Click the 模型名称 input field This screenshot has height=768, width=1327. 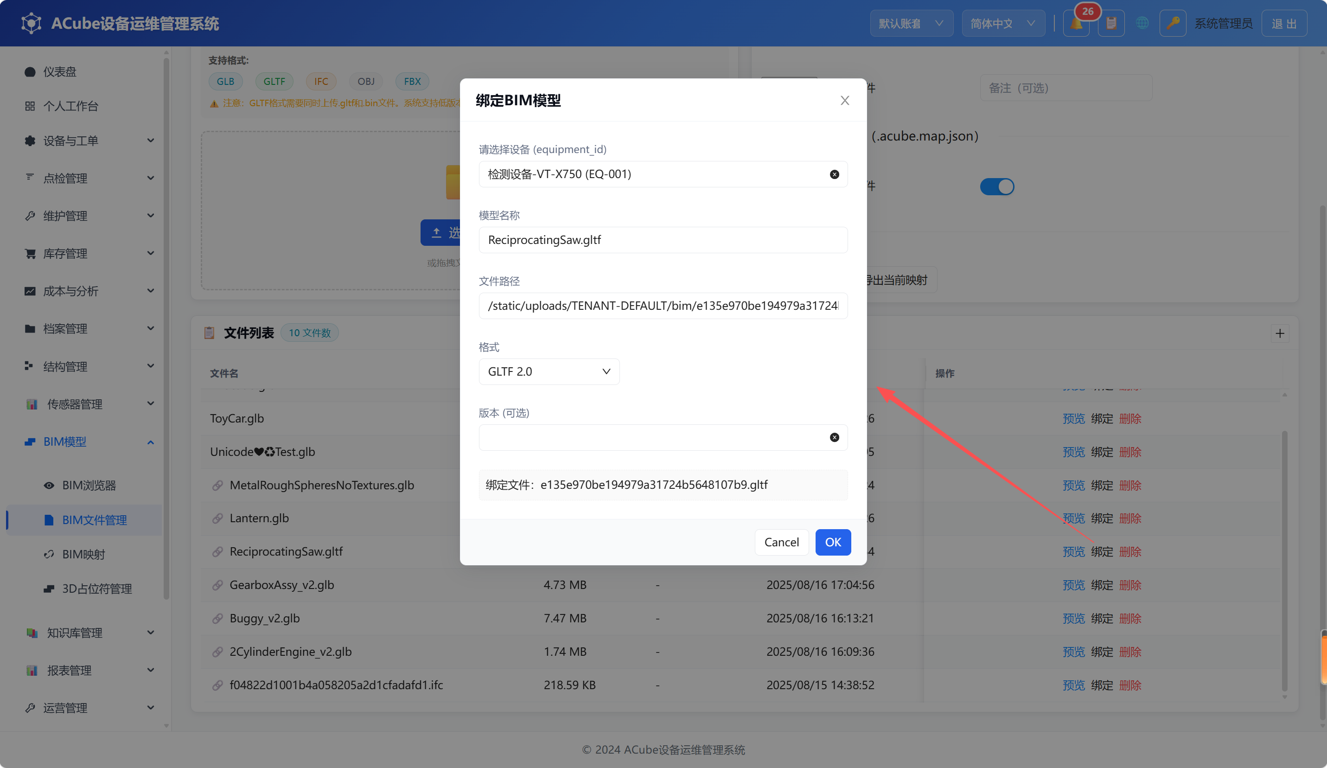(663, 240)
